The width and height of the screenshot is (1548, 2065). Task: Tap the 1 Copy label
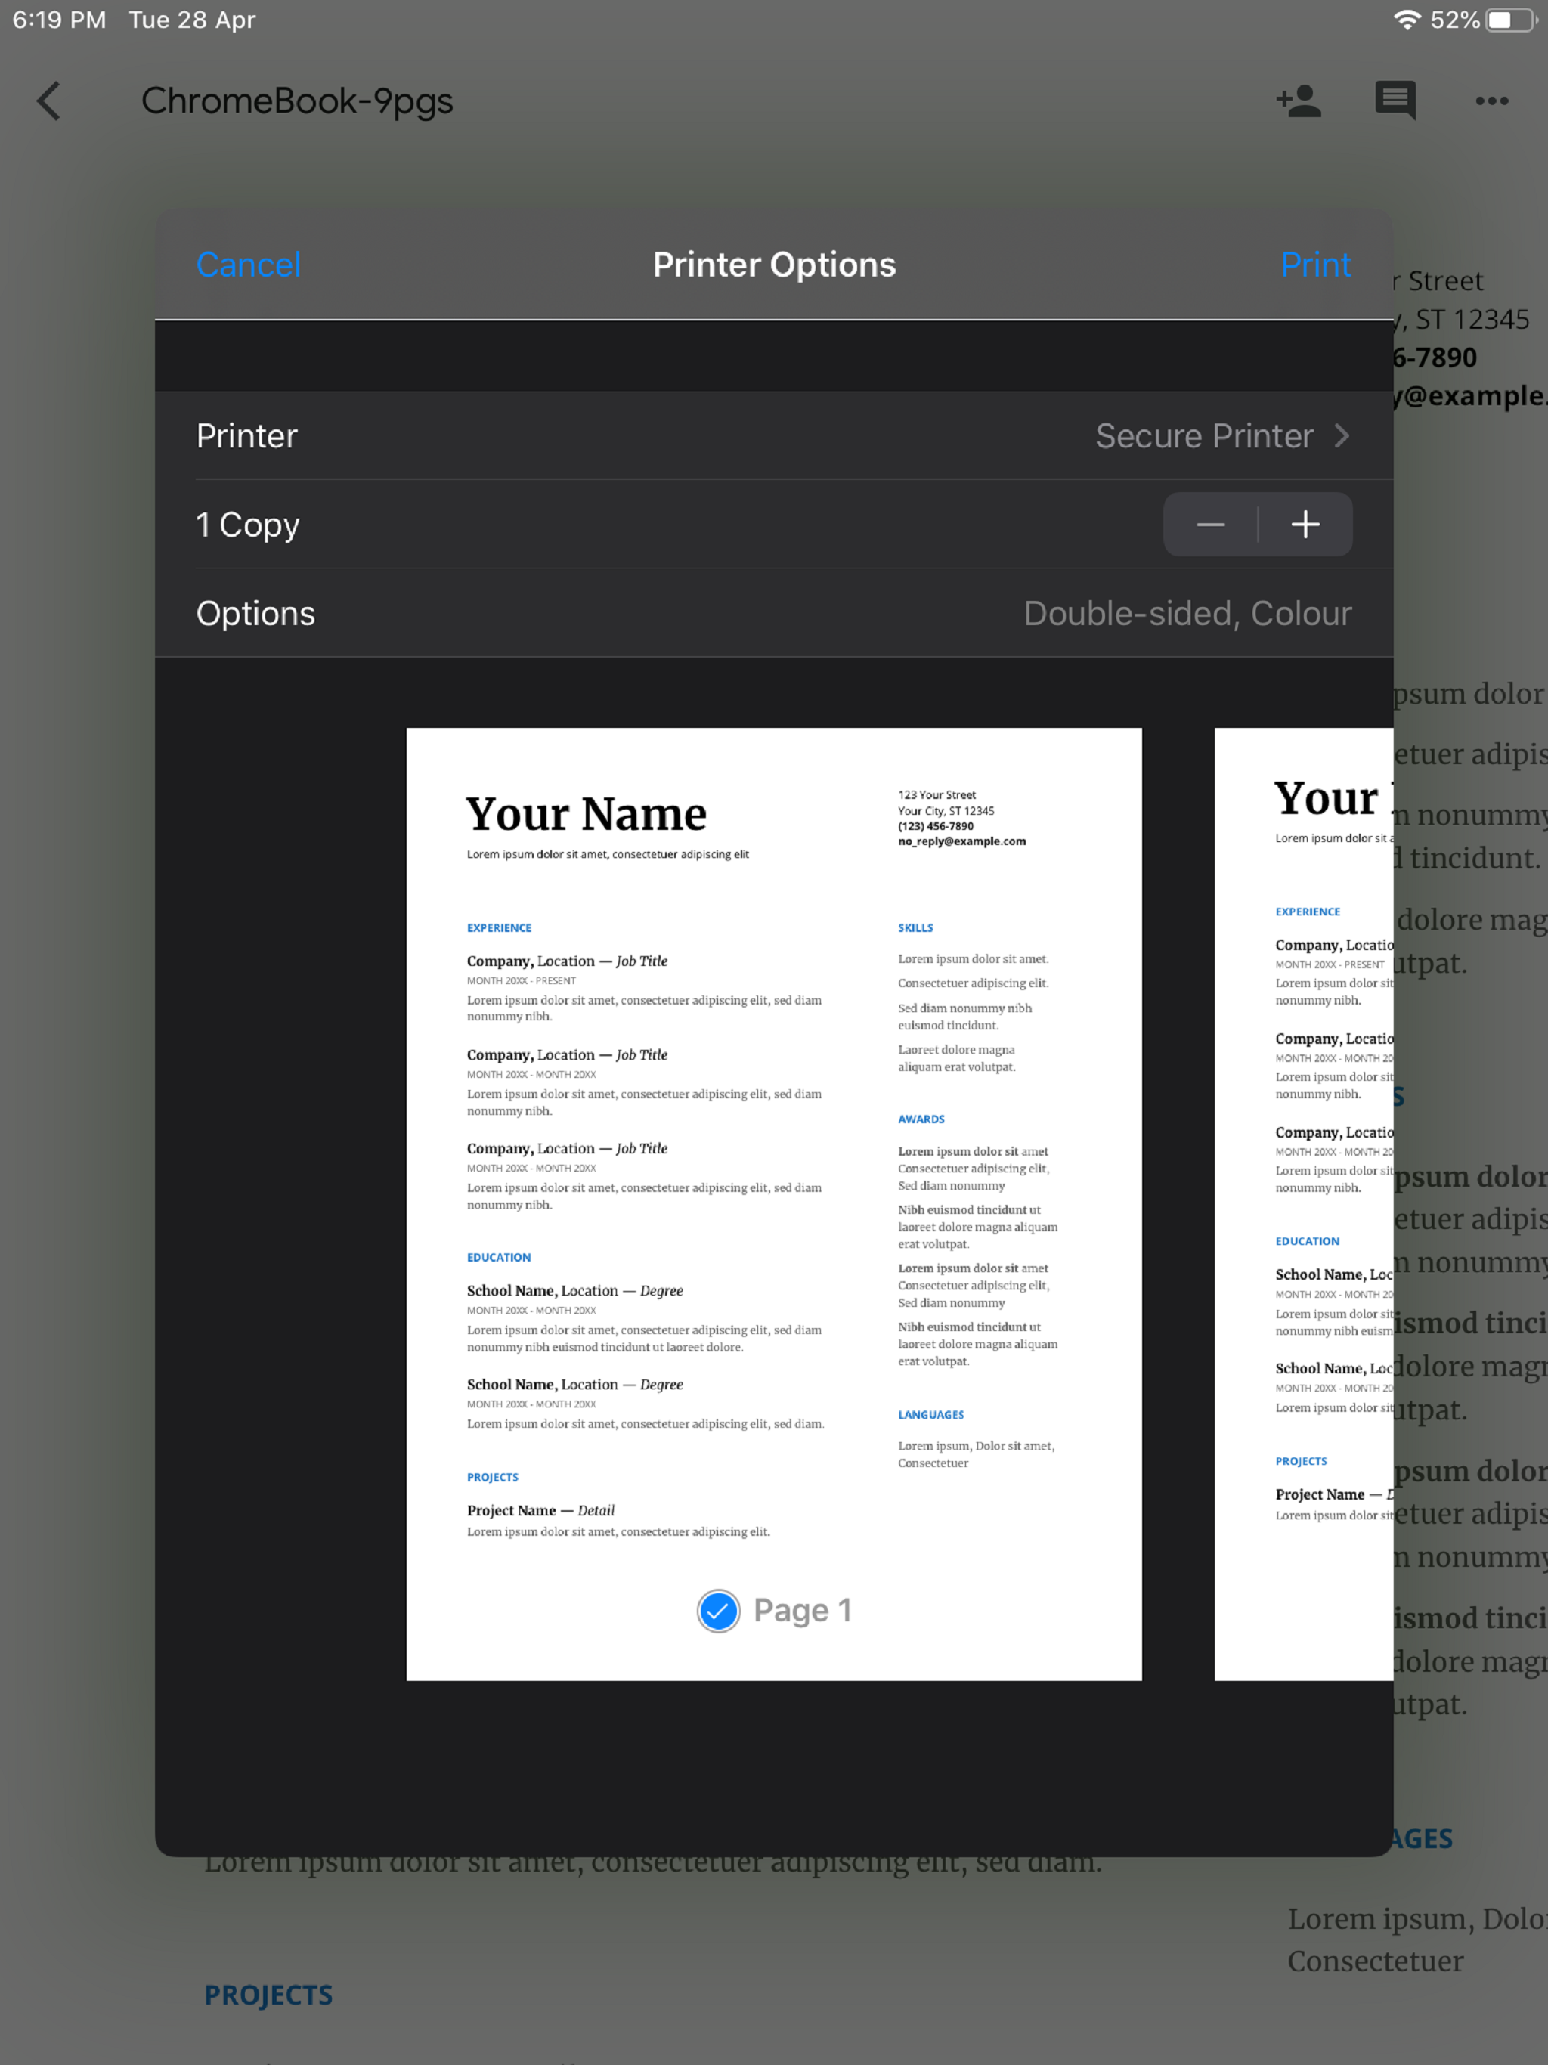click(247, 525)
